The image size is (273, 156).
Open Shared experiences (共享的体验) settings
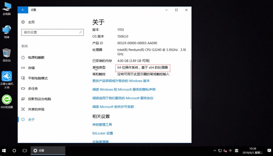pos(36,109)
